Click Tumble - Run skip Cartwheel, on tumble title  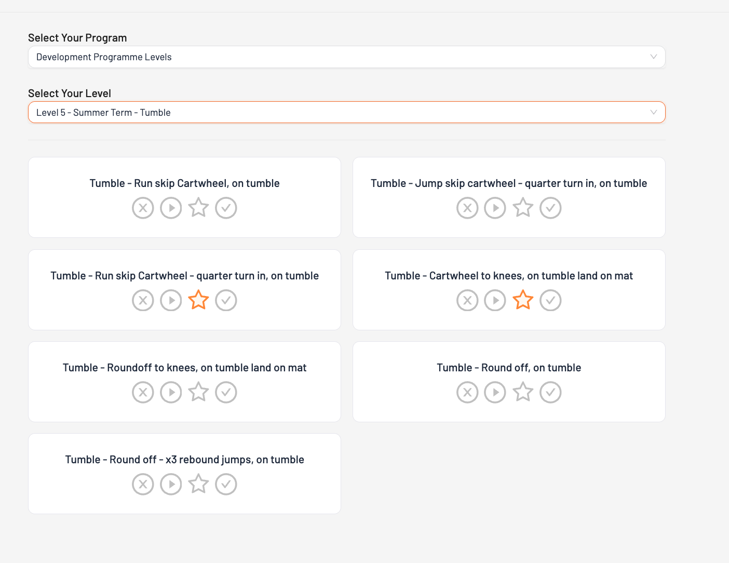tap(184, 183)
